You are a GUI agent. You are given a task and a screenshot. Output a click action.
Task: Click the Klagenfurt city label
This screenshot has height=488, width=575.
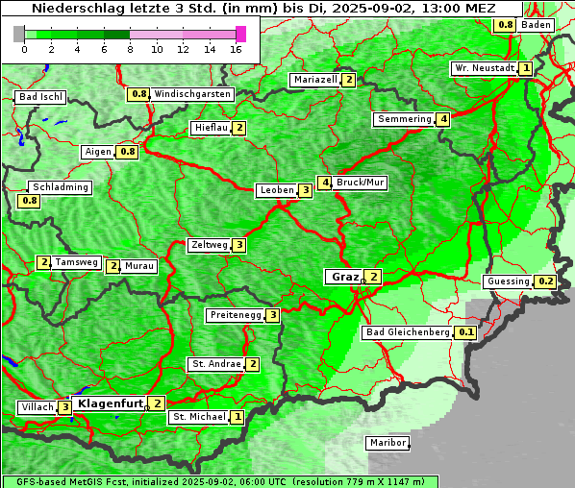(110, 403)
